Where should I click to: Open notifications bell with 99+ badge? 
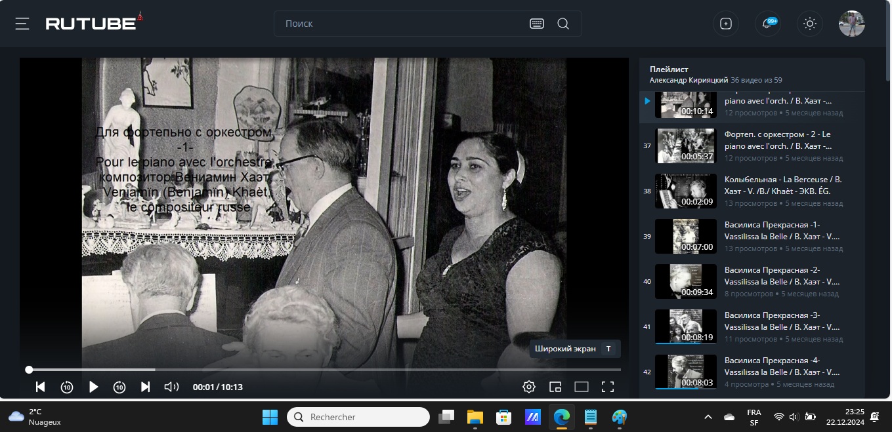click(x=767, y=24)
